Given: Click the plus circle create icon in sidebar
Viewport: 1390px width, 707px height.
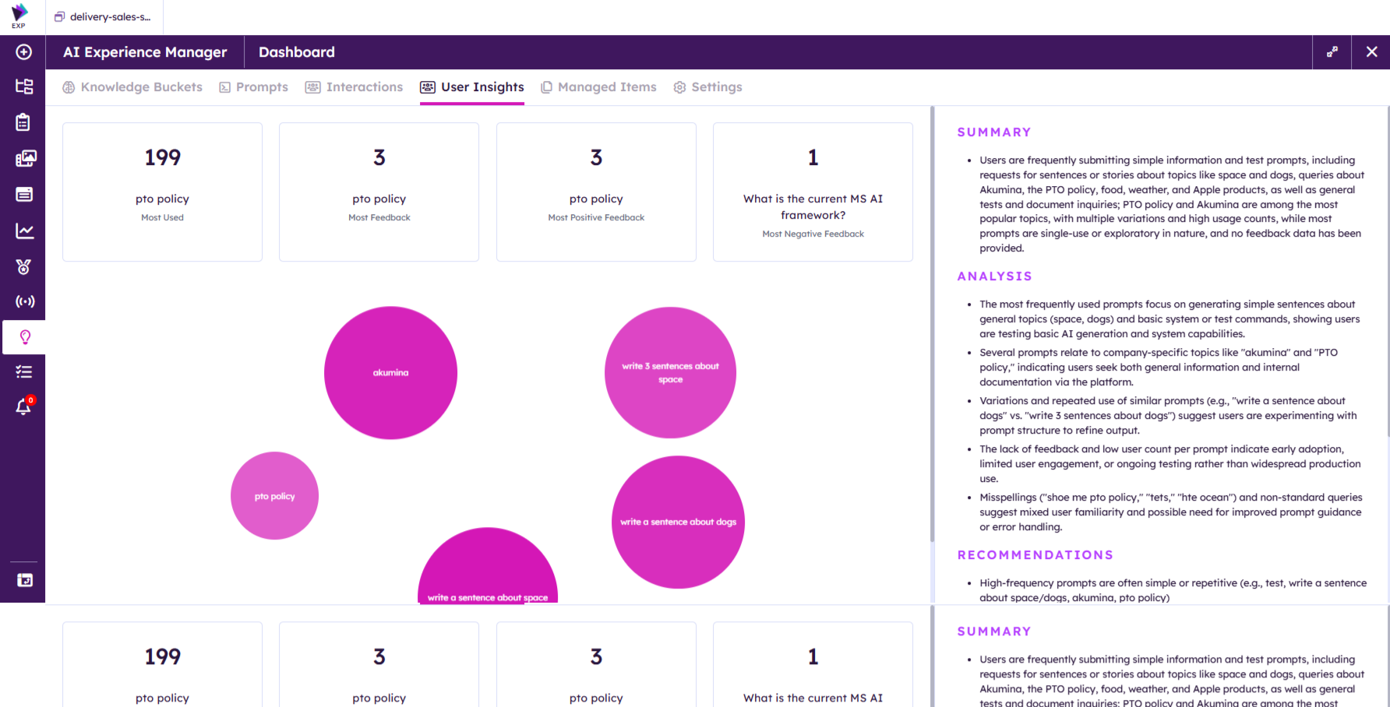Looking at the screenshot, I should 24,52.
